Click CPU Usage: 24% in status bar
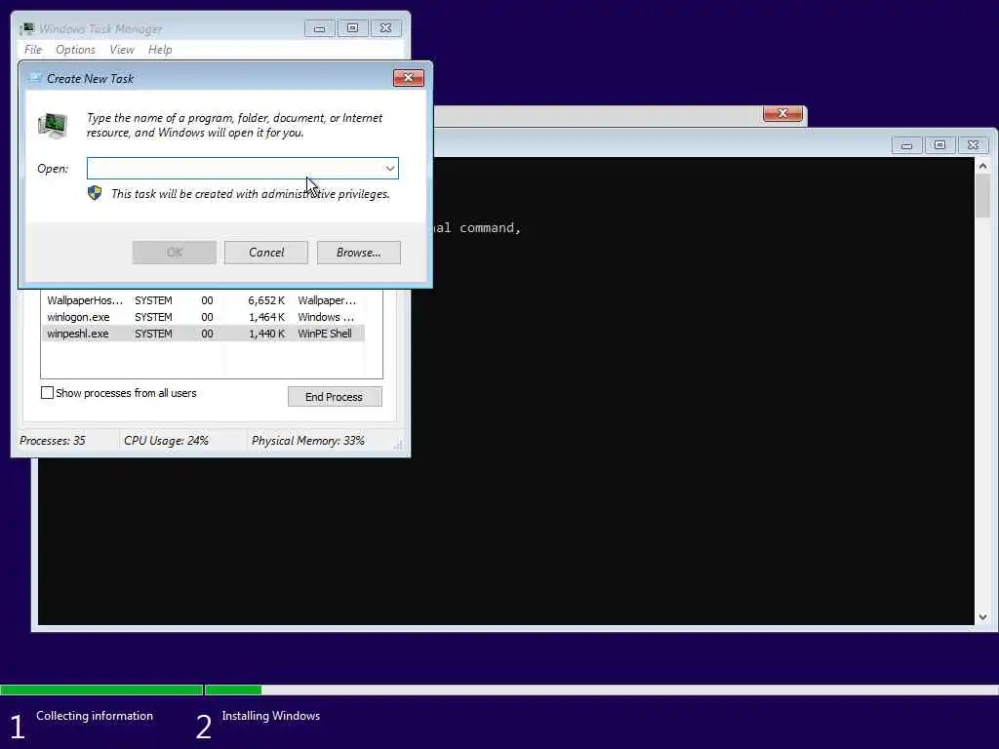This screenshot has height=749, width=999. point(166,441)
